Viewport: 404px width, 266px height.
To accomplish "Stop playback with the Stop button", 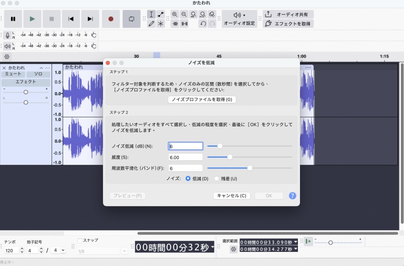I will pos(52,19).
